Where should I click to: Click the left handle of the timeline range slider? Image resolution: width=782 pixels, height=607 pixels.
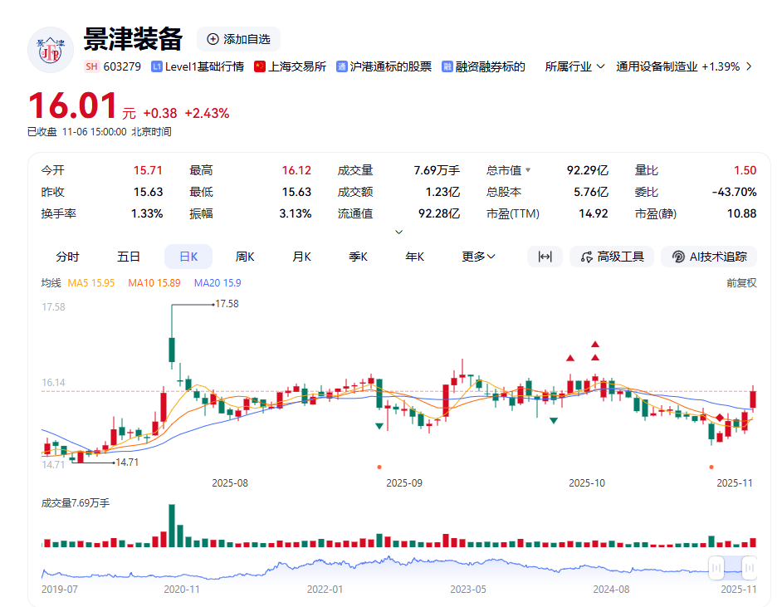click(x=716, y=568)
